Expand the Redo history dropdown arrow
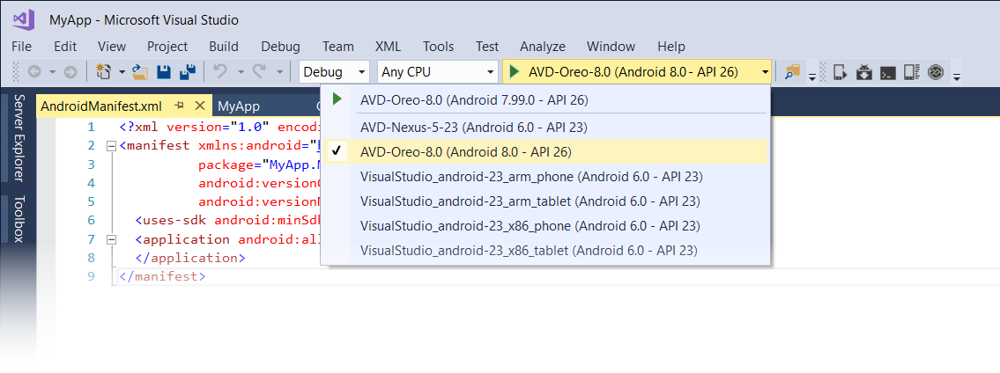The image size is (1000, 373). click(x=279, y=72)
